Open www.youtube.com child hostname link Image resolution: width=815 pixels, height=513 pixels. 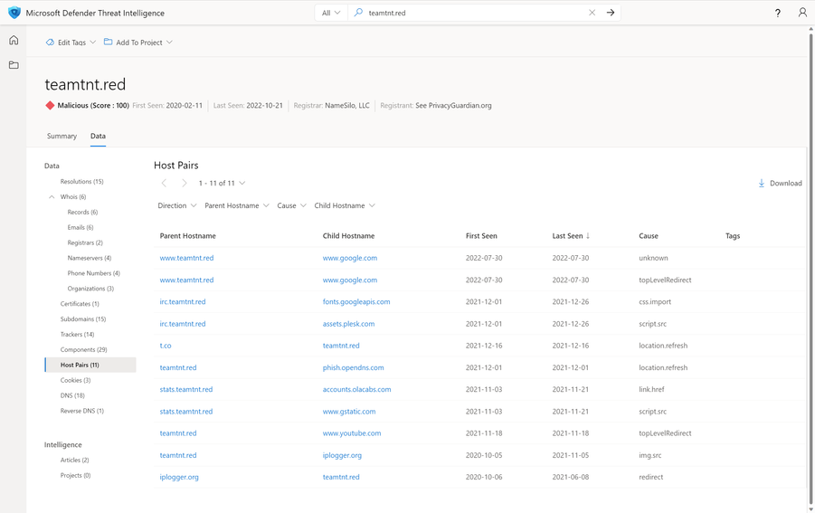coord(351,433)
